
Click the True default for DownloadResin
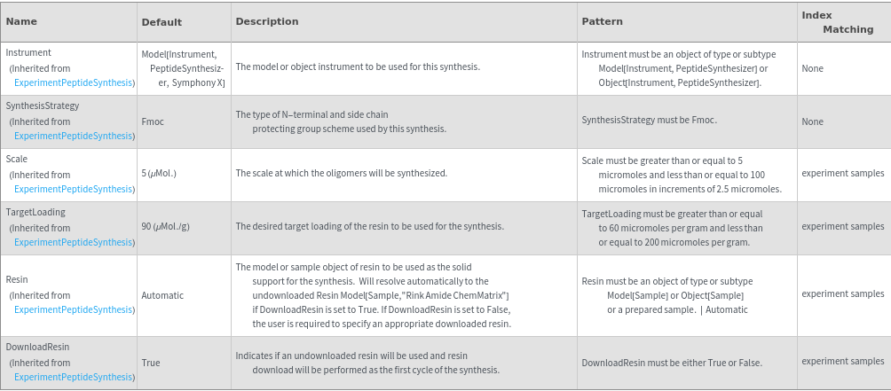(151, 363)
